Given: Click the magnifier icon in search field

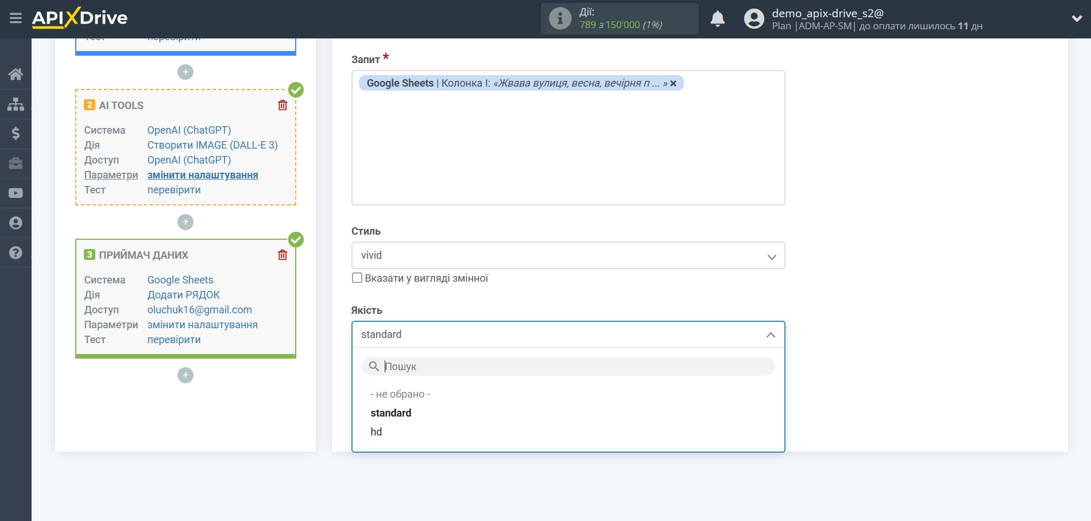Looking at the screenshot, I should pyautogui.click(x=374, y=366).
